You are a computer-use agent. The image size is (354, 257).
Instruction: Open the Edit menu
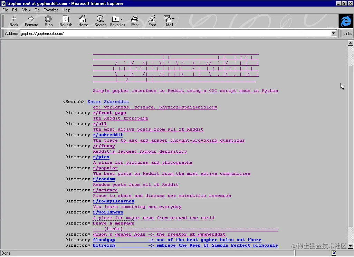(15, 10)
